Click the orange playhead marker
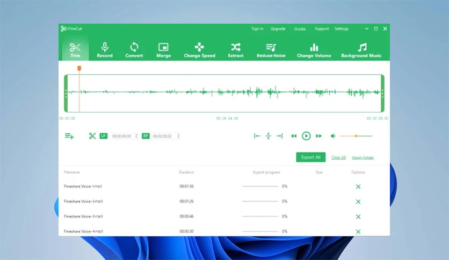 point(79,68)
